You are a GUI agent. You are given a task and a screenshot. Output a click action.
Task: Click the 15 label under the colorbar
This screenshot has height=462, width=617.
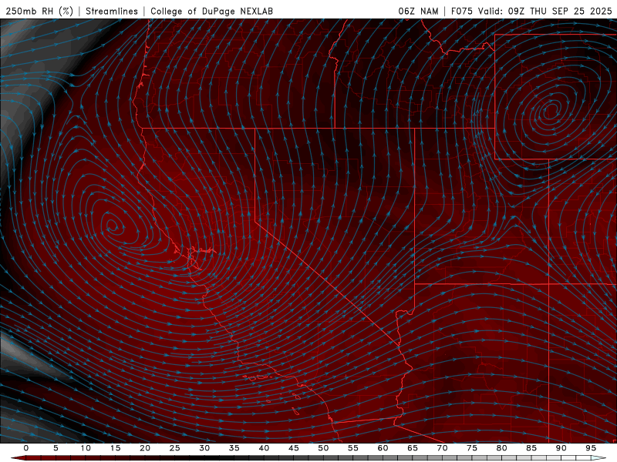pyautogui.click(x=115, y=448)
